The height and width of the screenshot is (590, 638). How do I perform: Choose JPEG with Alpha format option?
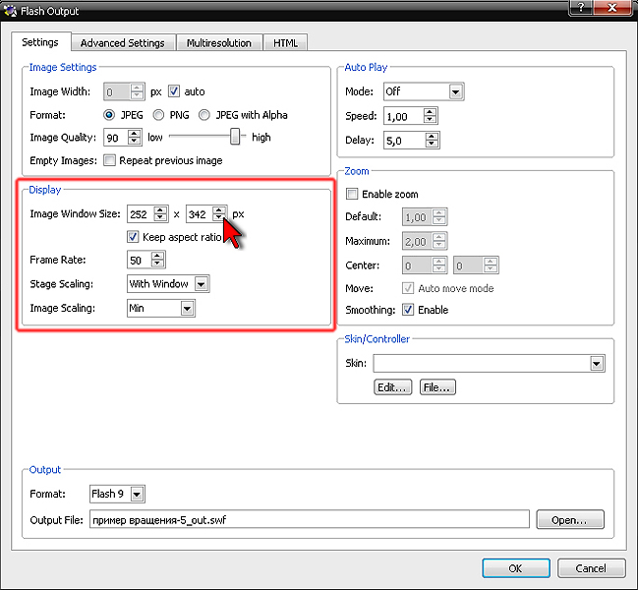[x=204, y=115]
